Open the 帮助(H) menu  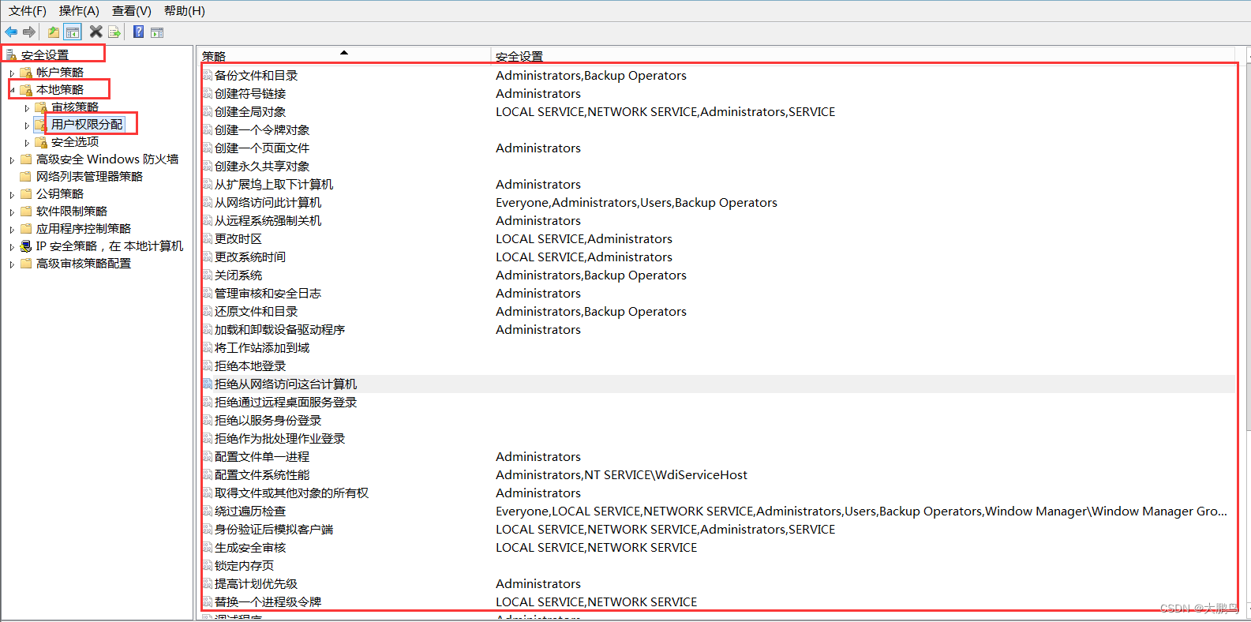tap(184, 10)
